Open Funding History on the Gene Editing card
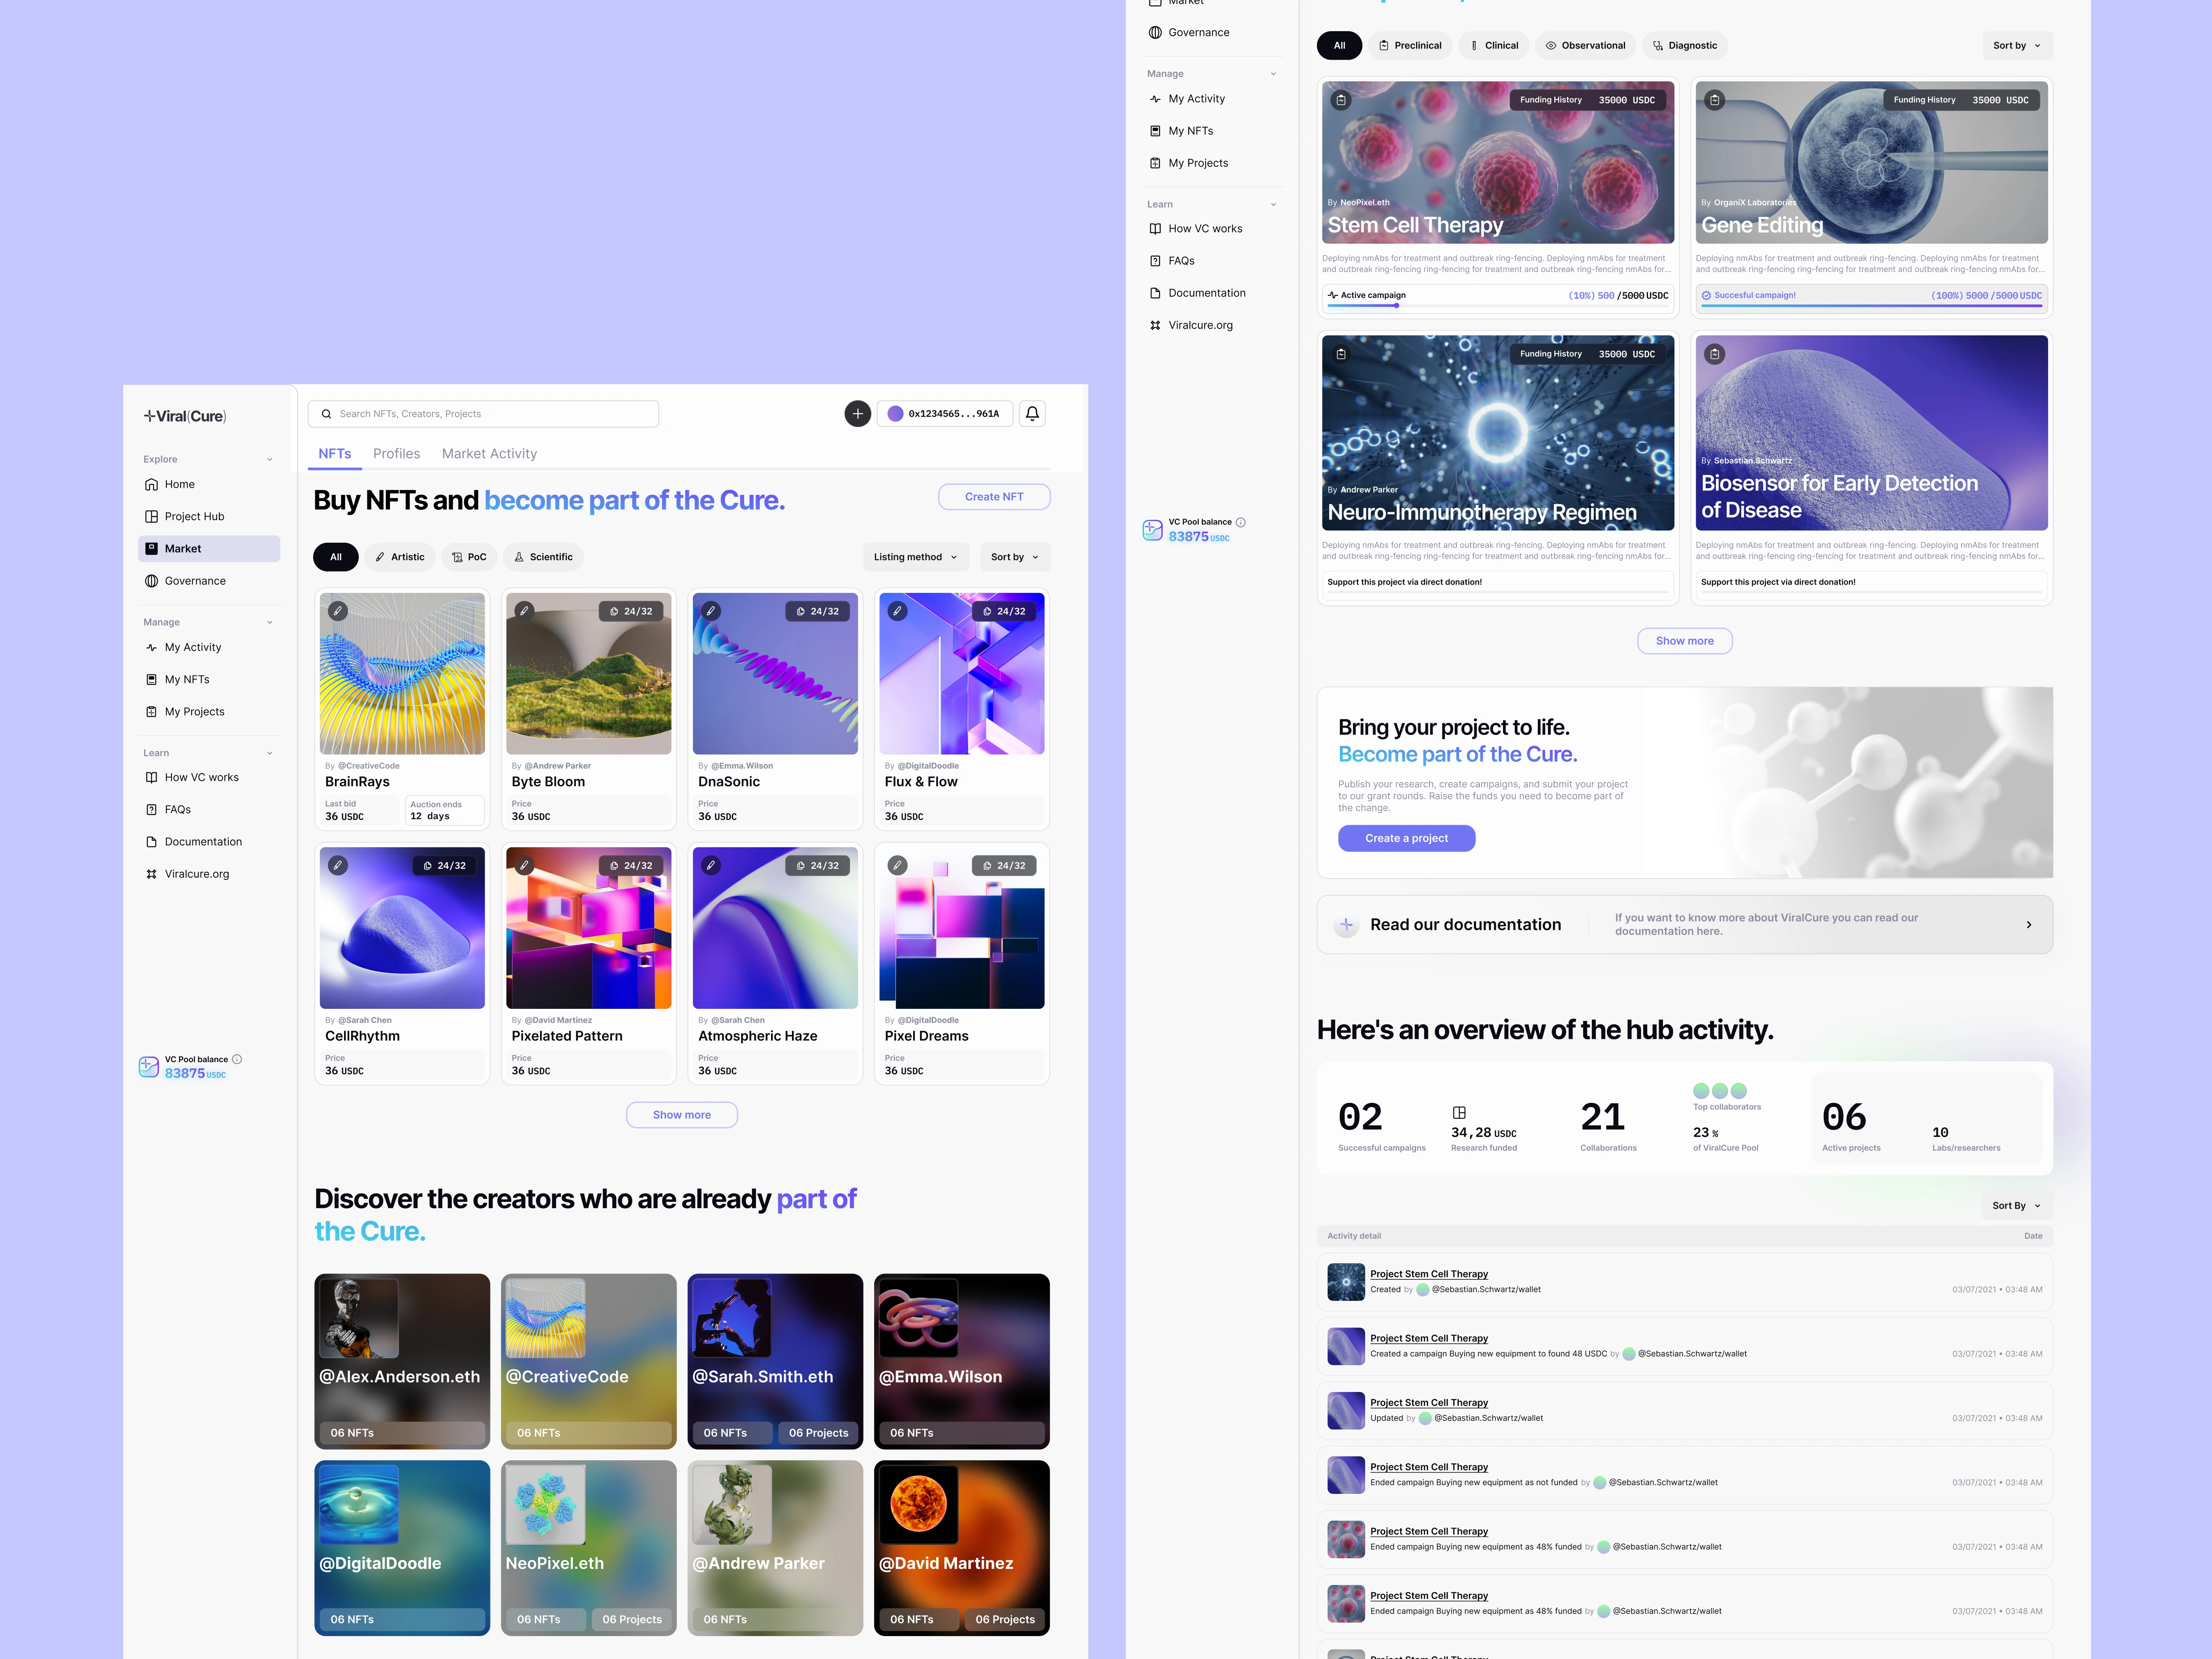 tap(1961, 100)
